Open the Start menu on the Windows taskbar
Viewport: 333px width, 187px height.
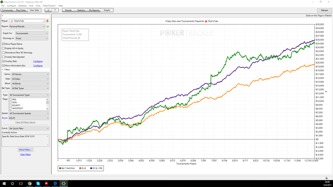(4, 184)
